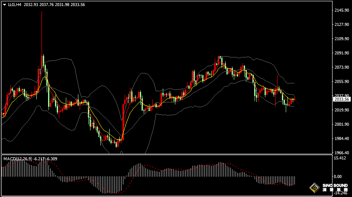The height and width of the screenshot is (197, 352).
Task: Click the 1984.40 price axis label
Action: point(342,139)
